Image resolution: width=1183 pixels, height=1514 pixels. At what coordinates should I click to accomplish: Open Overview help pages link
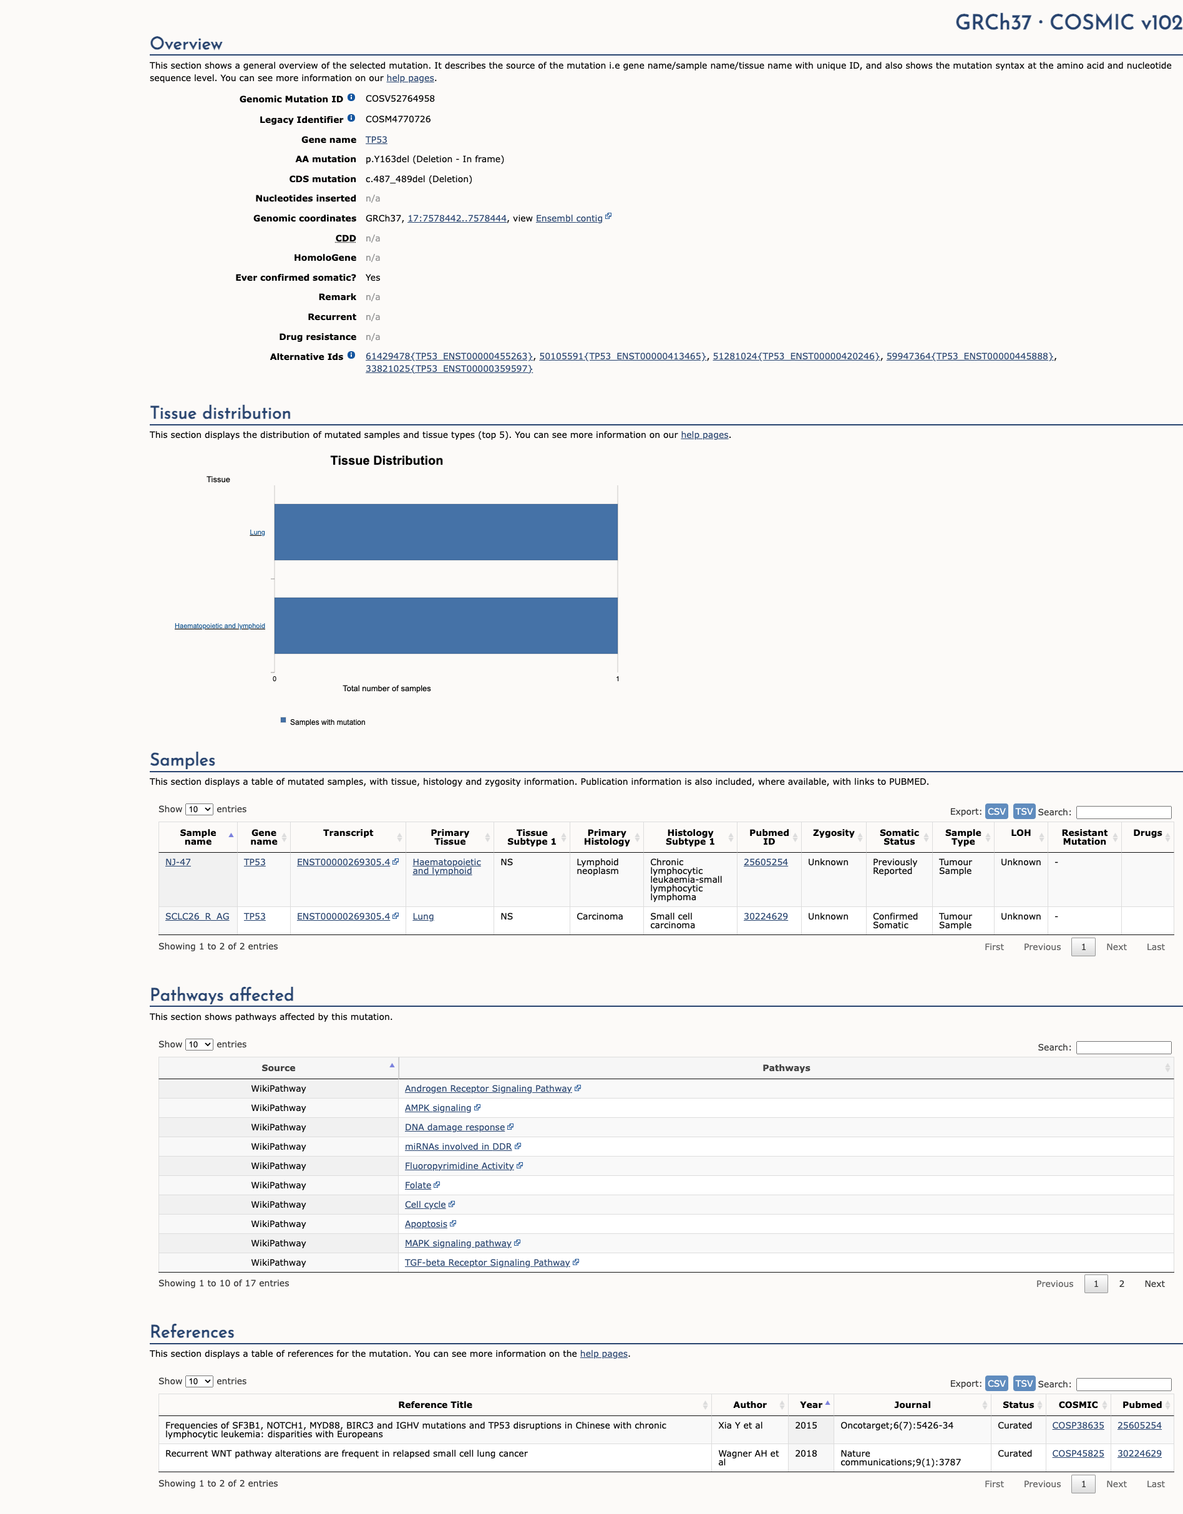point(410,79)
